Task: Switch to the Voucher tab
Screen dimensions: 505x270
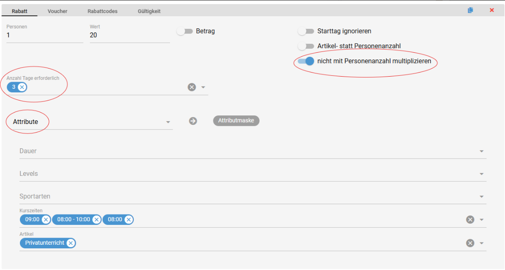Action: coord(57,11)
